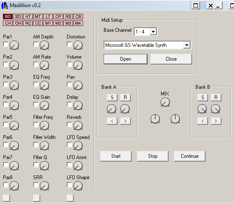This screenshot has width=234, height=203.
Task: Select the RS drum pad button
Action: coord(68,16)
